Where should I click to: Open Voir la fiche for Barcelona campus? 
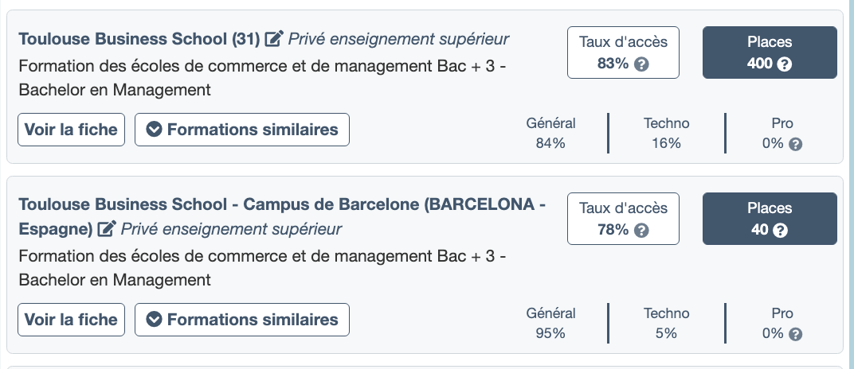(x=71, y=320)
